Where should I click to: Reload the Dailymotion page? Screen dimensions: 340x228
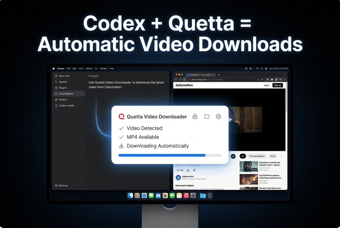click(x=184, y=80)
